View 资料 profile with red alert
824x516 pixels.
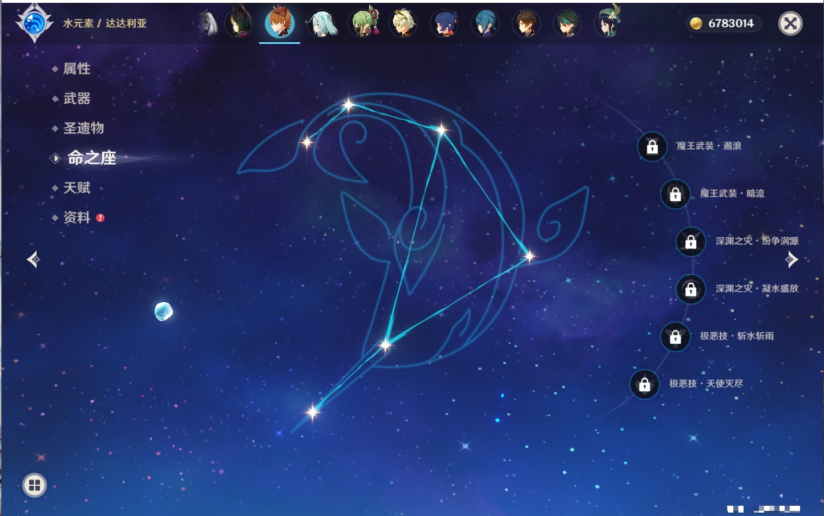(x=76, y=217)
